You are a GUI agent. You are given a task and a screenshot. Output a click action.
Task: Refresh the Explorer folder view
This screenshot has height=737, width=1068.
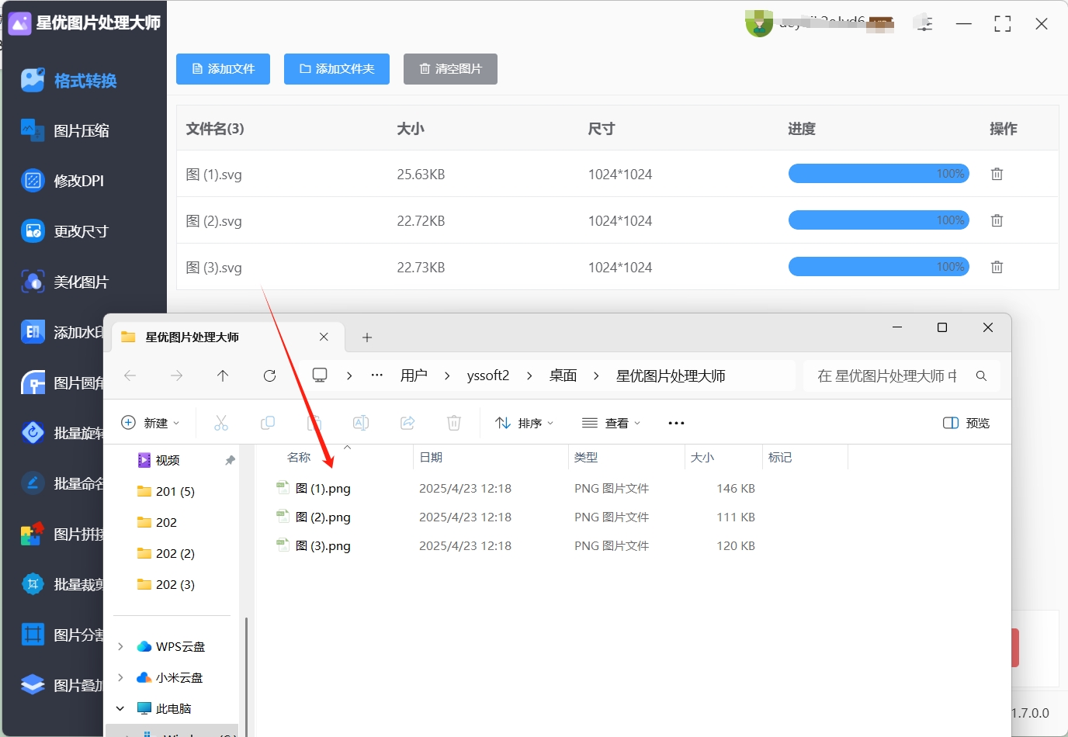tap(269, 375)
